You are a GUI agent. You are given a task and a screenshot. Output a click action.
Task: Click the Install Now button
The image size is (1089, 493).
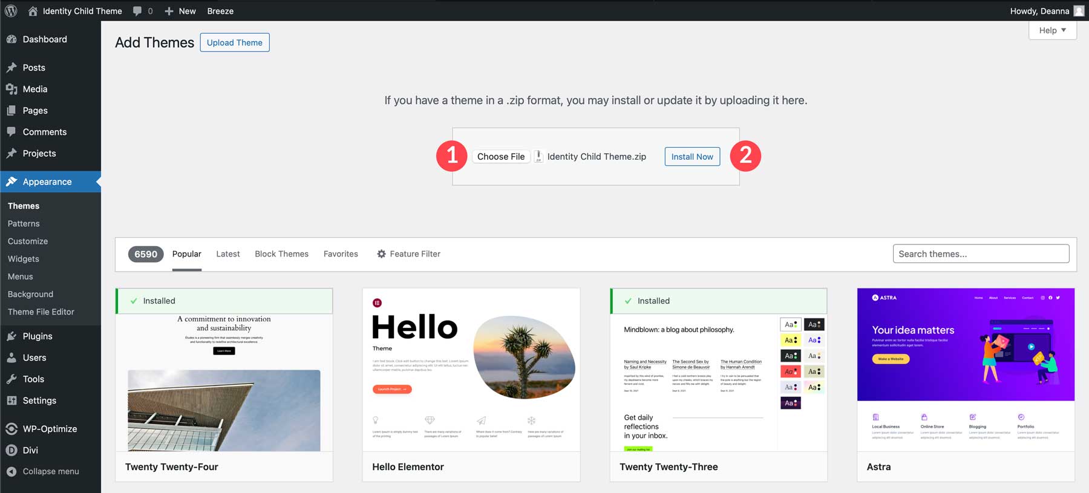click(x=692, y=157)
